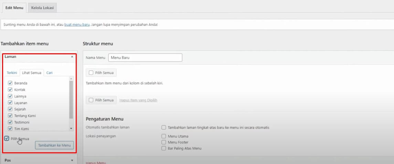The width and height of the screenshot is (394, 164).
Task: Click the page list scrollbar down arrow
Action: 71,128
